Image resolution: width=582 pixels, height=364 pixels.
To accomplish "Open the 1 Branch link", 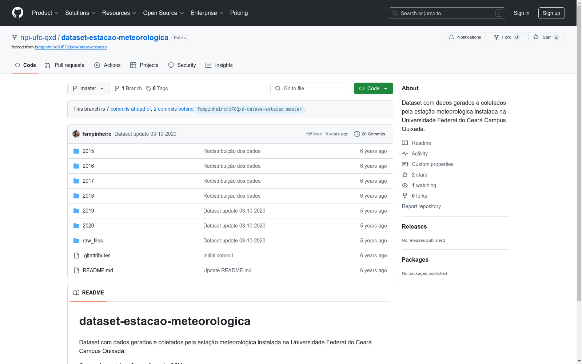I will point(128,88).
